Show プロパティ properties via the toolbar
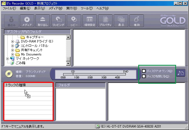This screenshot has width=189, height=130. (x=105, y=21)
